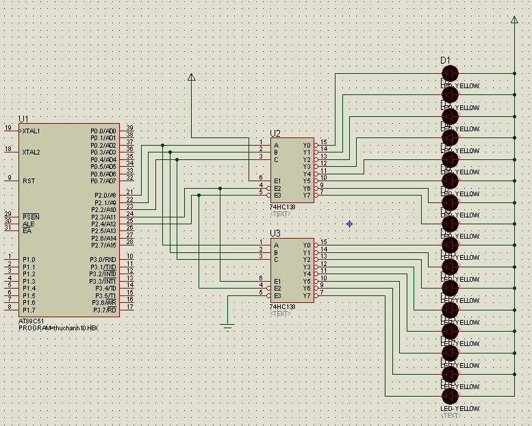
Task: Click the D1 reference label
Action: [445, 61]
